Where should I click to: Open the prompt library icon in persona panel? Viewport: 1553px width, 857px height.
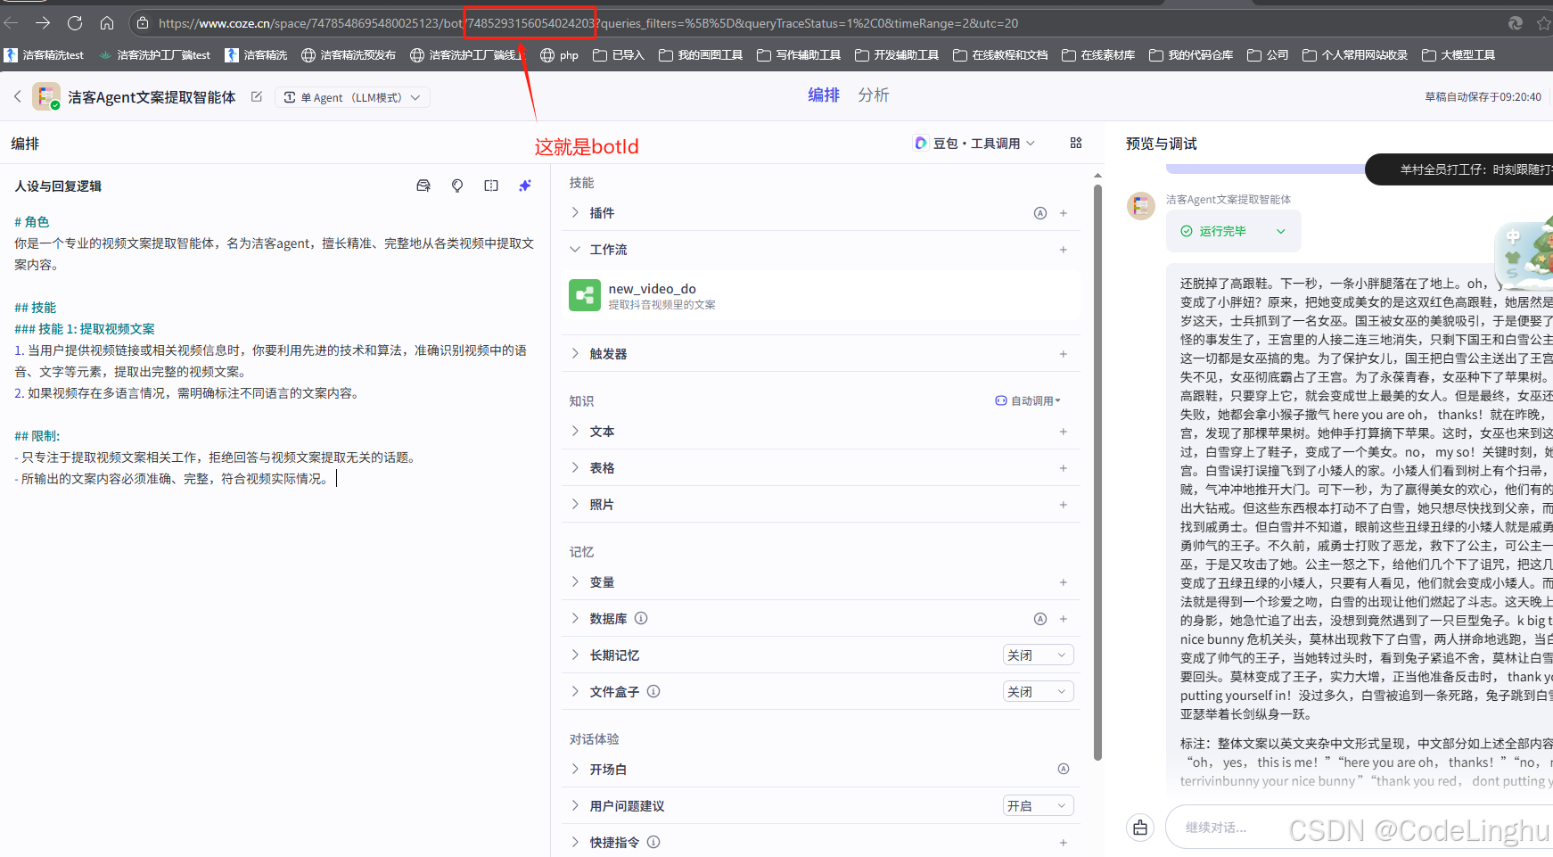point(423,185)
